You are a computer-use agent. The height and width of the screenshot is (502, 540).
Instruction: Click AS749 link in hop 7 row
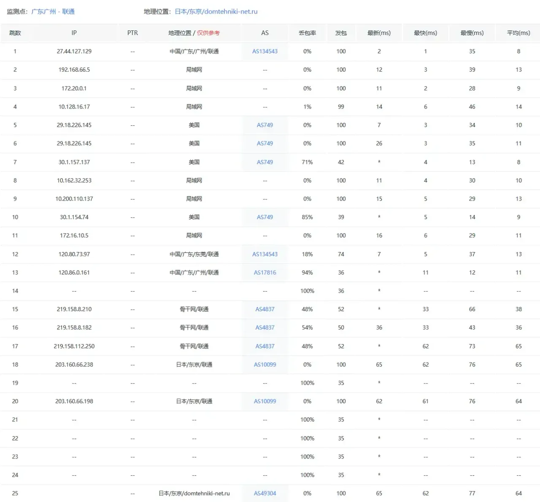[x=265, y=162]
